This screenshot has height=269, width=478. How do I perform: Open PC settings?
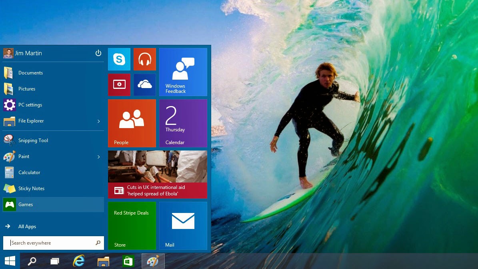(53, 105)
